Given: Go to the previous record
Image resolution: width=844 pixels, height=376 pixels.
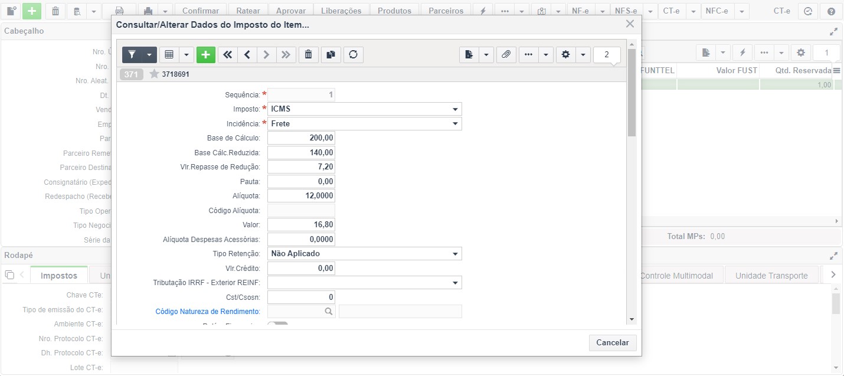Looking at the screenshot, I should (247, 54).
